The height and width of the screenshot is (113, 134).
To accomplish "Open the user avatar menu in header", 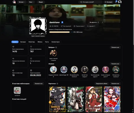I will 120,2.
